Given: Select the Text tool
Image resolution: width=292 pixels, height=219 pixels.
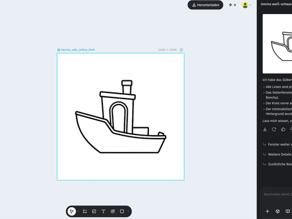Looking at the screenshot, I should click(x=103, y=211).
